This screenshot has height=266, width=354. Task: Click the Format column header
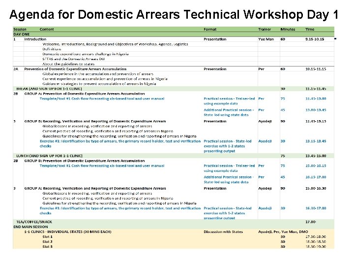coord(210,29)
